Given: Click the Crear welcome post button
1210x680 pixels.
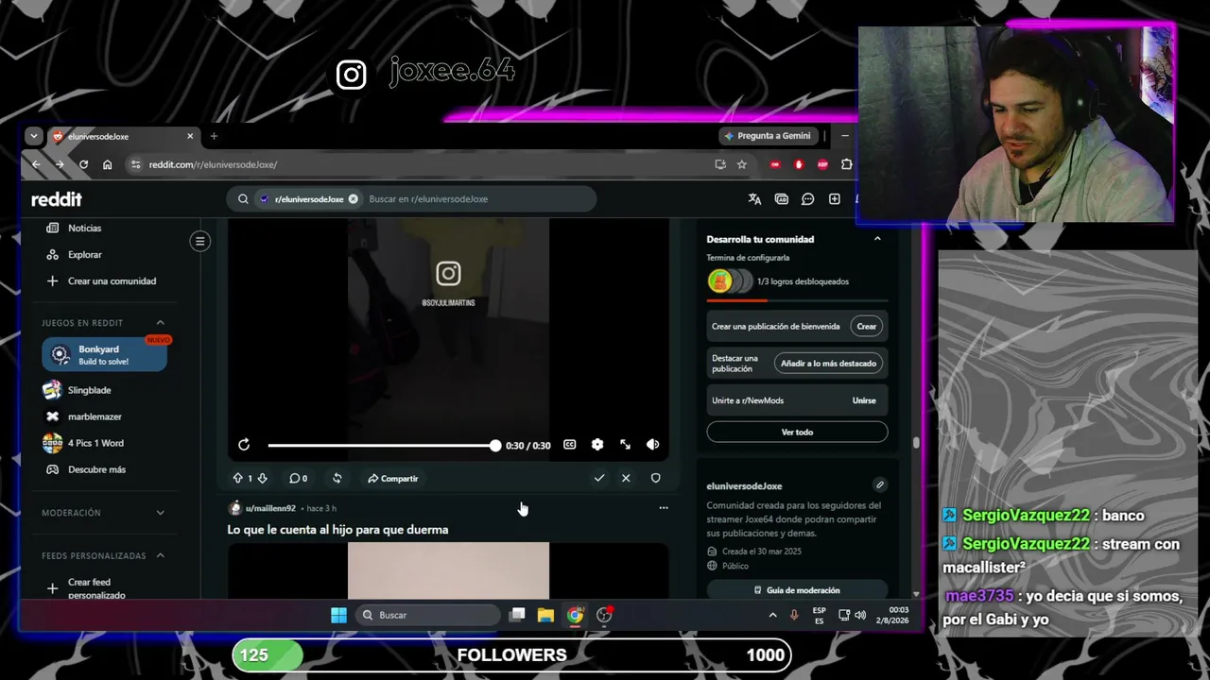Looking at the screenshot, I should click(867, 326).
